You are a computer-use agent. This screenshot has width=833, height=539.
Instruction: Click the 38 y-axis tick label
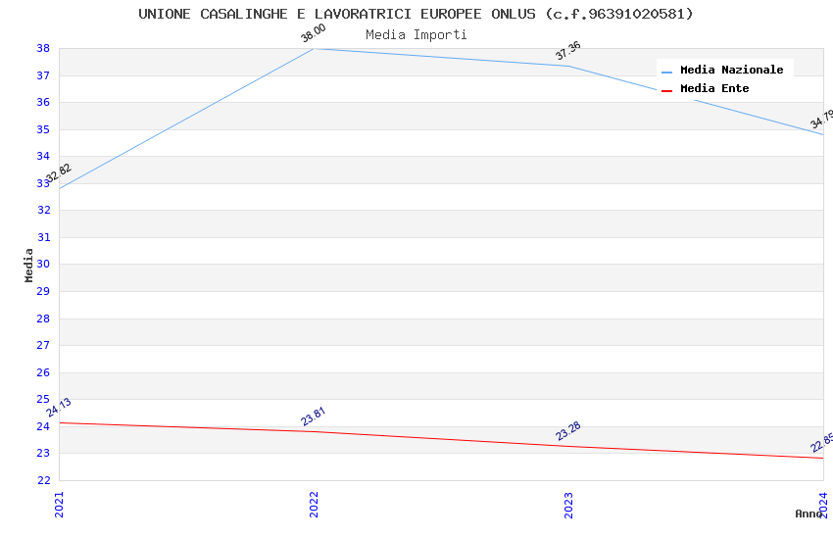pos(43,48)
